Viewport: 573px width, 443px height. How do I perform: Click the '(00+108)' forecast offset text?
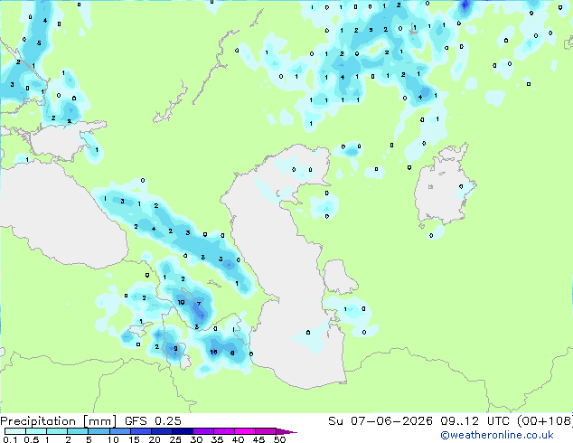(x=545, y=420)
